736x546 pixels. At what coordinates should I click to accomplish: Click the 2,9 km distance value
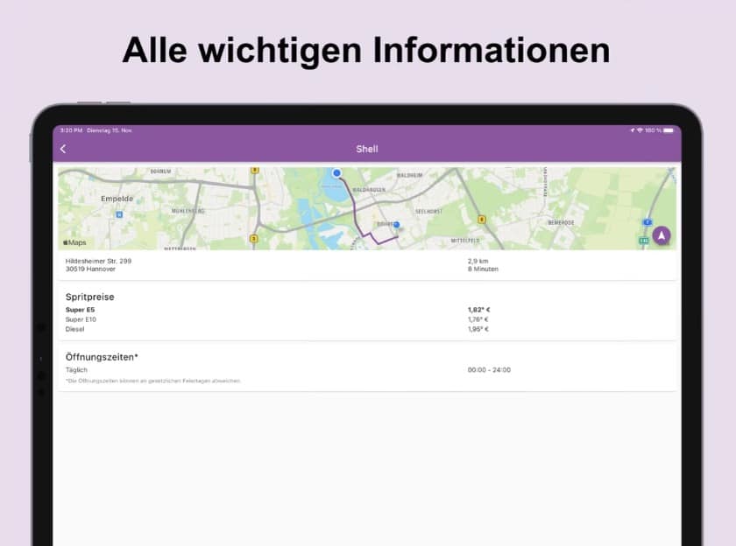[x=478, y=261]
